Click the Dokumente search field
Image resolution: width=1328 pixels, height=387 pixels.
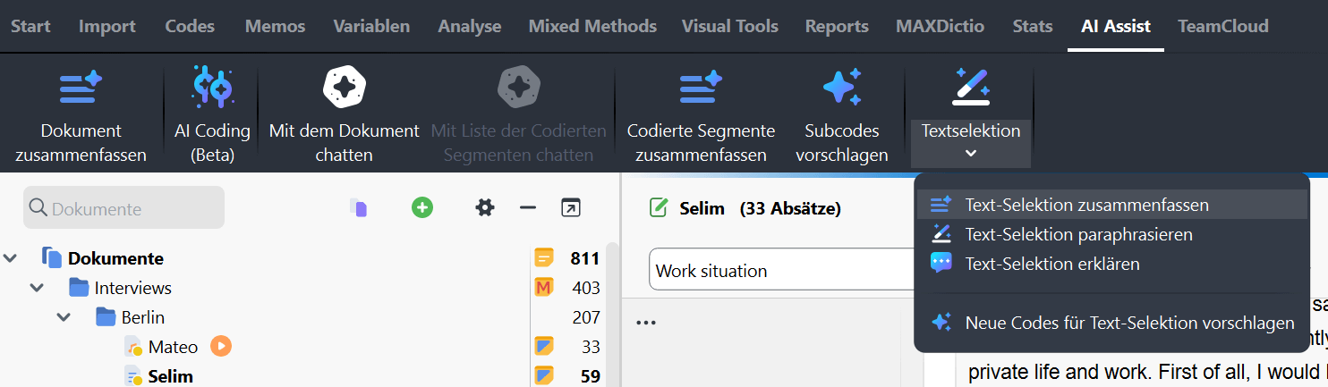tap(125, 208)
